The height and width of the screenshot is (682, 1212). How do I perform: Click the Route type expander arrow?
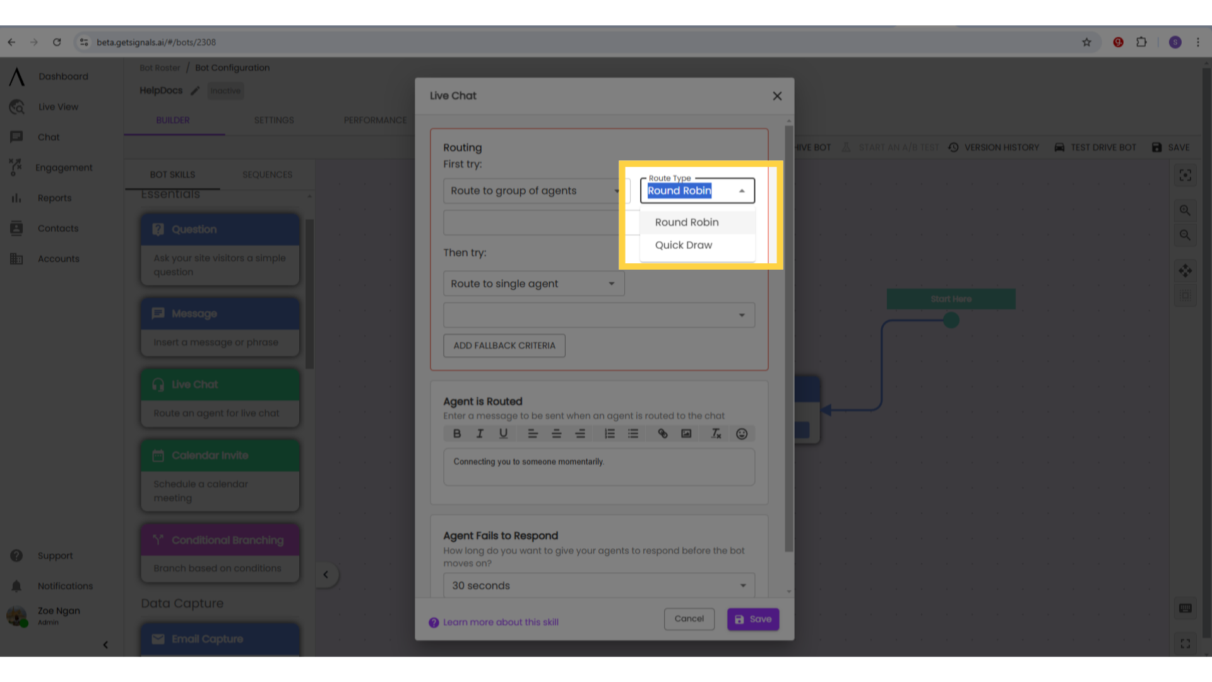pyautogui.click(x=741, y=191)
